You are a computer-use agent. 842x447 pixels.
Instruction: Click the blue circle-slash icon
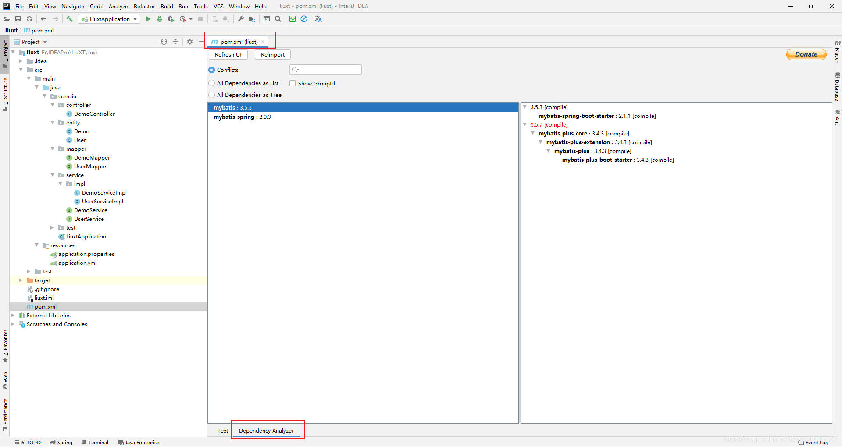304,19
